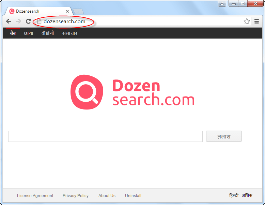Viewport: 265px width, 205px height.
Task: Select the वेब tab
Action: point(13,33)
